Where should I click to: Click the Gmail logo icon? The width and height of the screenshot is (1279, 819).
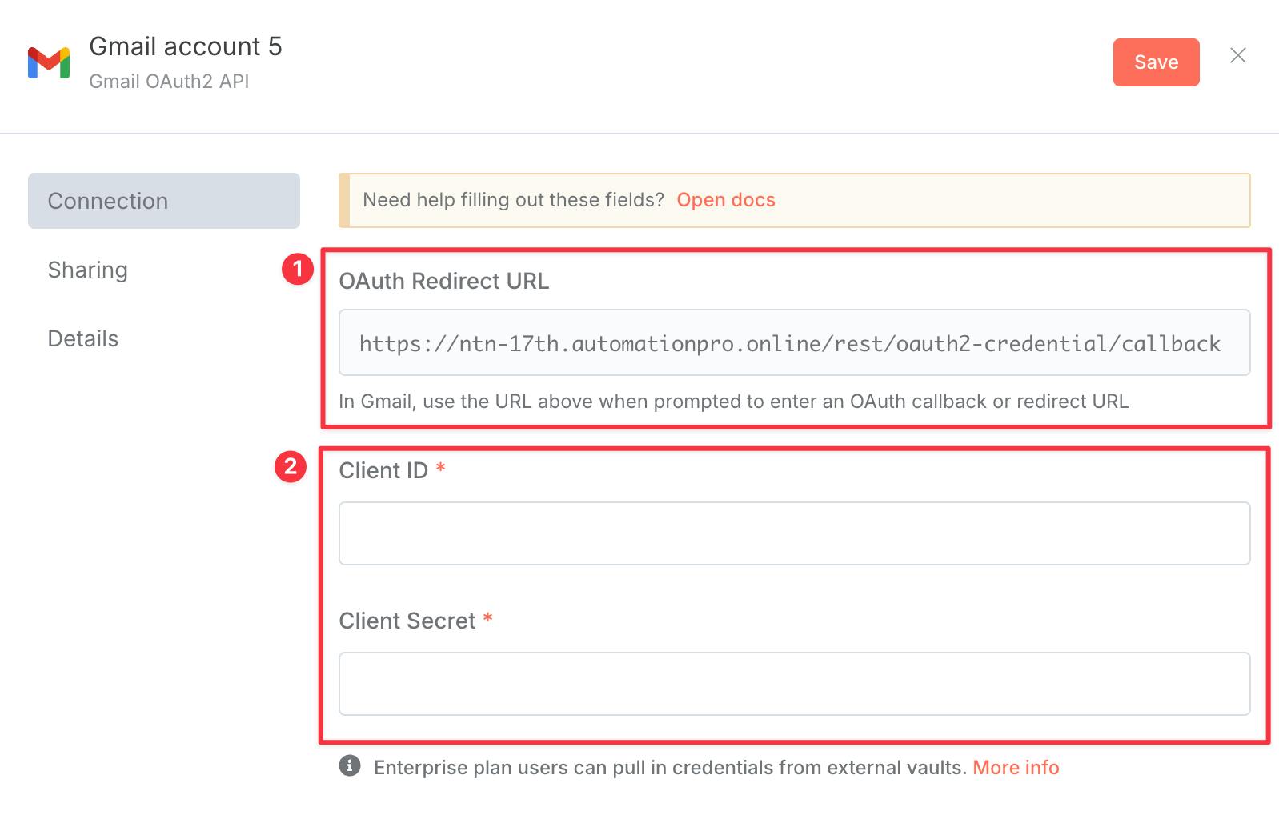tap(49, 62)
